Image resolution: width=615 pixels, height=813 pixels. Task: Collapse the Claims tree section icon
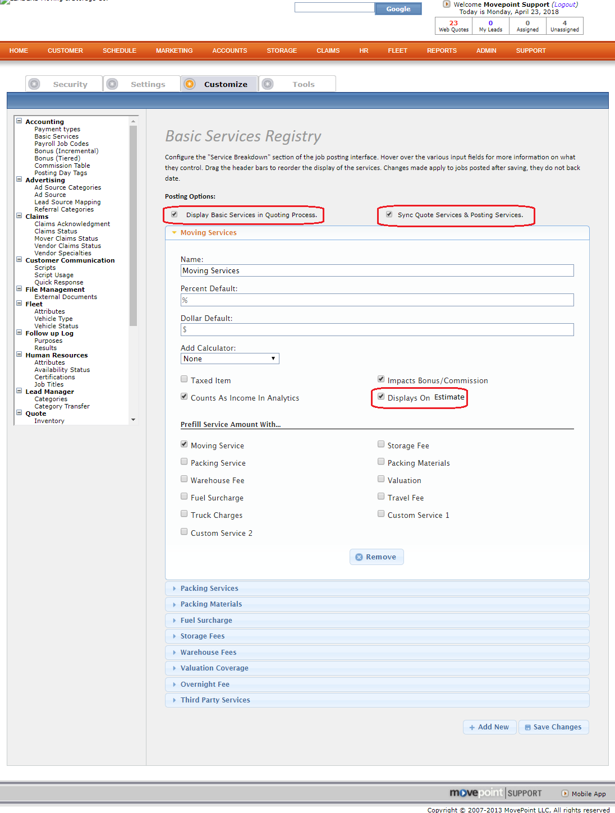[x=19, y=216]
